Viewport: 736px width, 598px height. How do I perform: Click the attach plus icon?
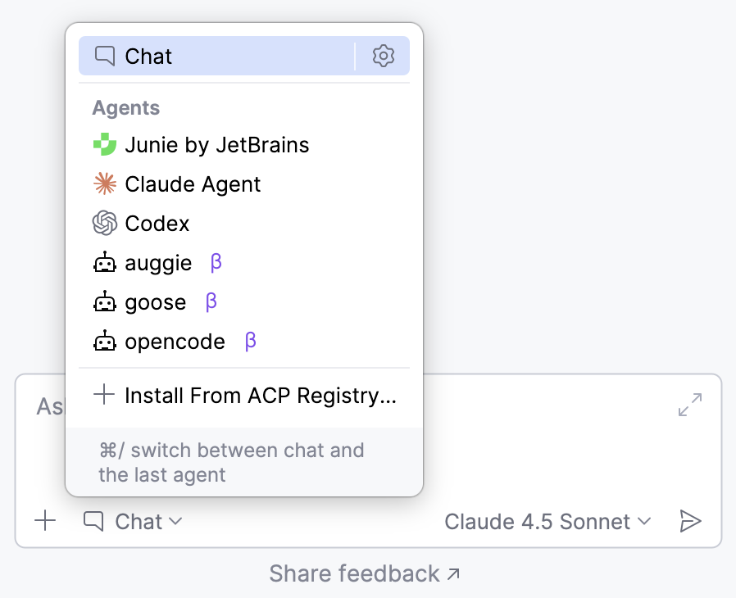45,521
